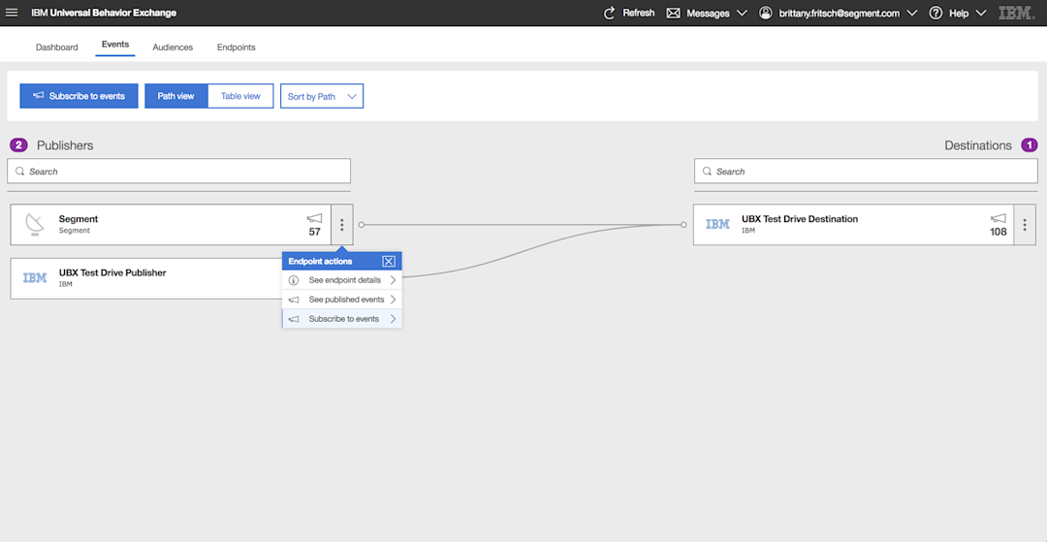Click the info icon beside See endpoint details
This screenshot has width=1047, height=542.
coord(294,279)
